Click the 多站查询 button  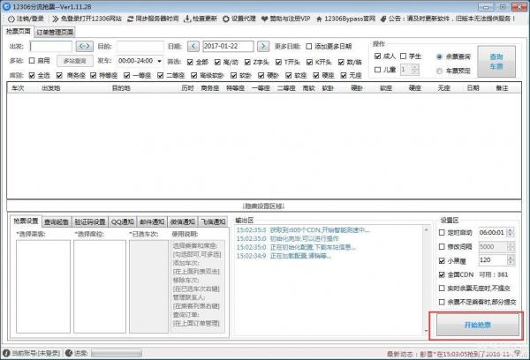75,61
